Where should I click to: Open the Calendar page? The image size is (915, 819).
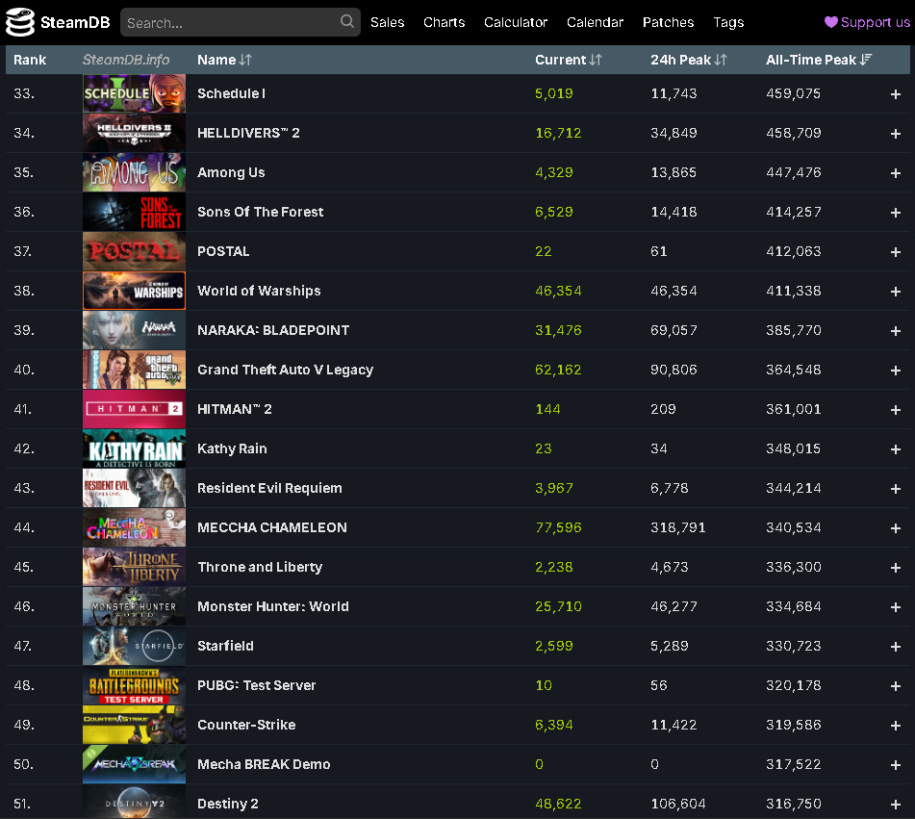pyautogui.click(x=595, y=22)
